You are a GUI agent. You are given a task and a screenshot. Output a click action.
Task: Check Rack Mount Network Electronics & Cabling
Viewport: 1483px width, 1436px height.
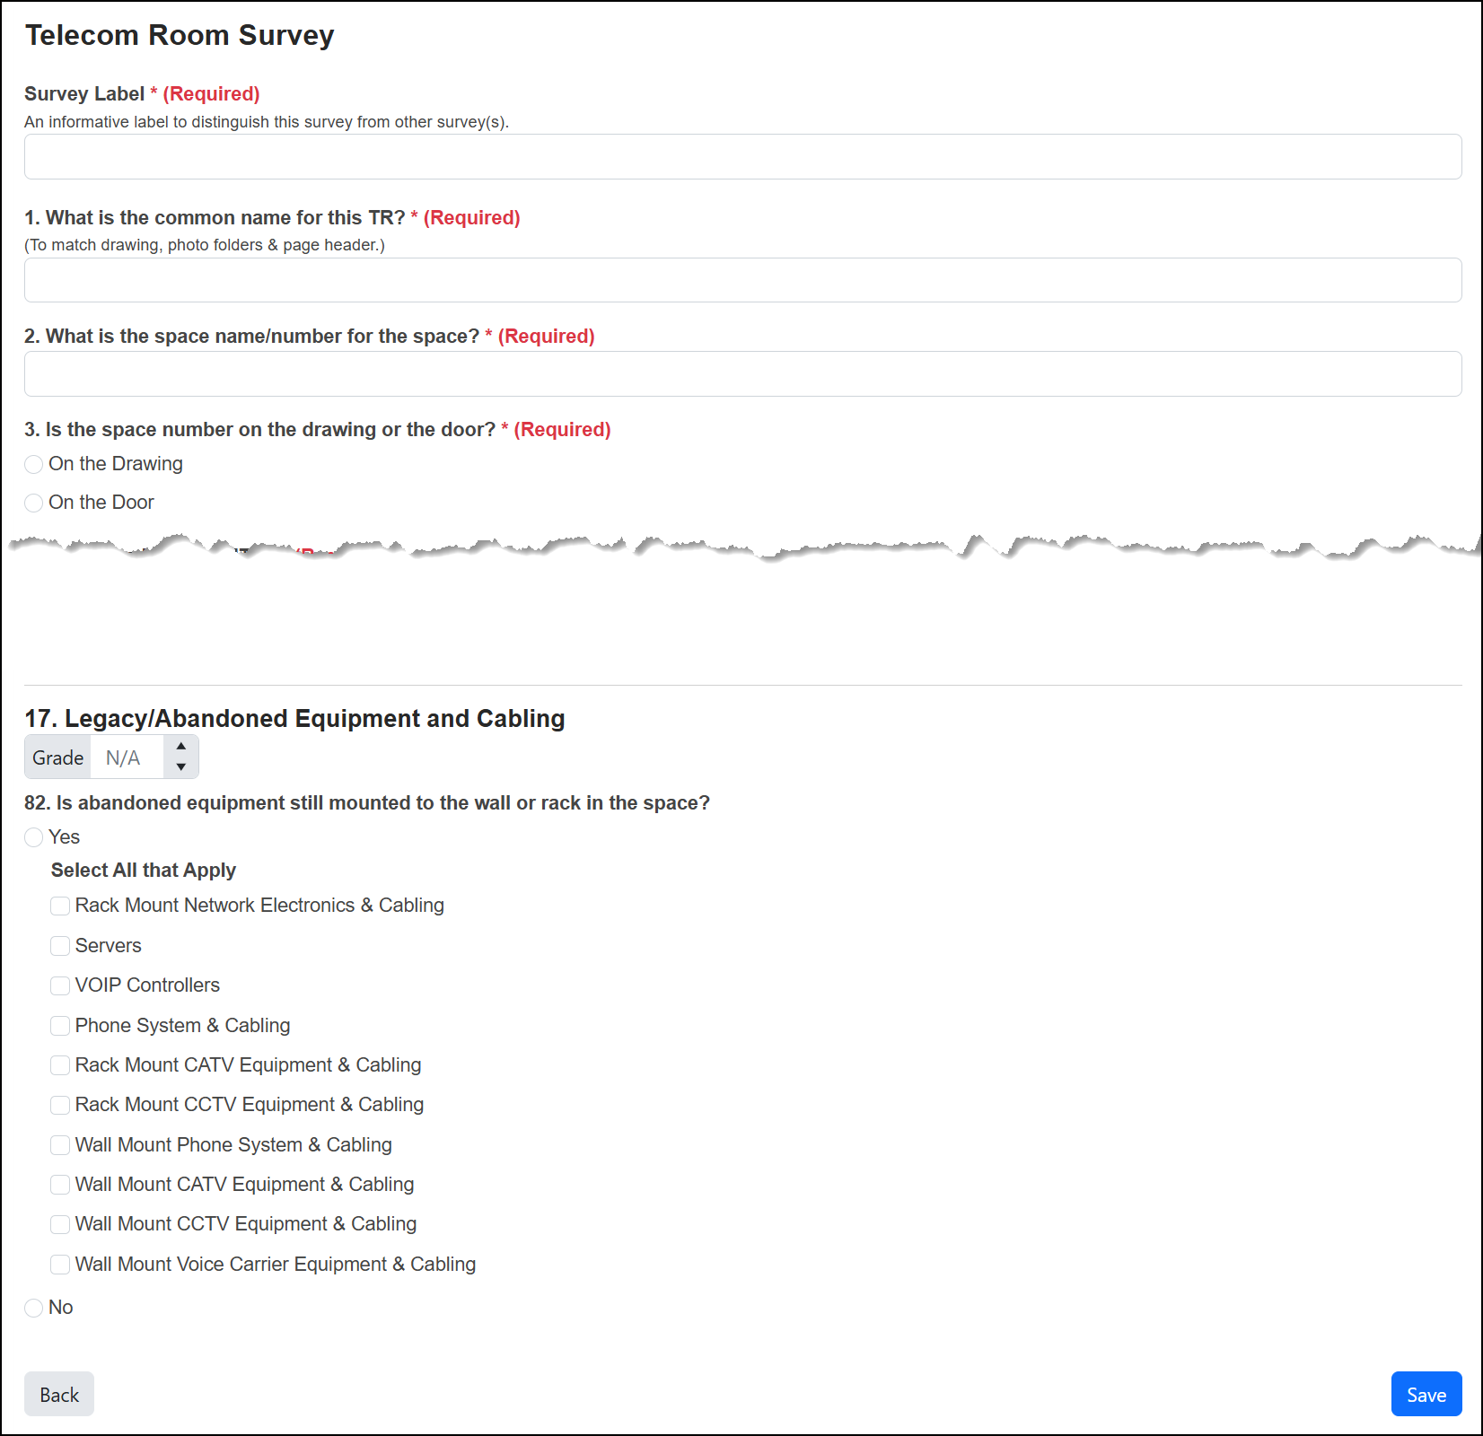tap(60, 906)
